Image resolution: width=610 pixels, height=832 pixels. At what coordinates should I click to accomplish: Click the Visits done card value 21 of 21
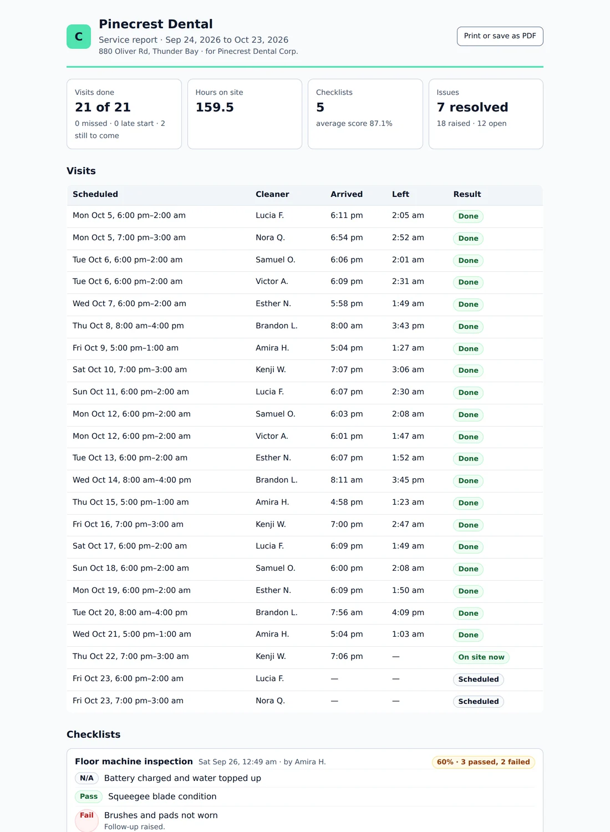coord(103,107)
